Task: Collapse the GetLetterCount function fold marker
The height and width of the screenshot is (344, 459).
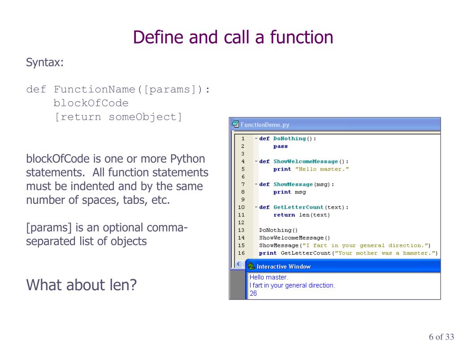Action: click(256, 207)
